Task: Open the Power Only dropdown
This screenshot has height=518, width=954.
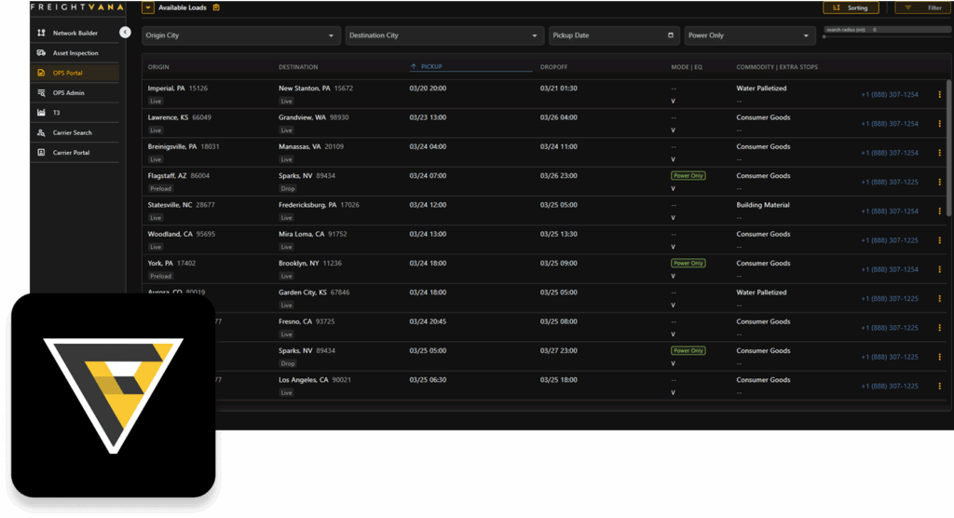Action: click(x=750, y=35)
